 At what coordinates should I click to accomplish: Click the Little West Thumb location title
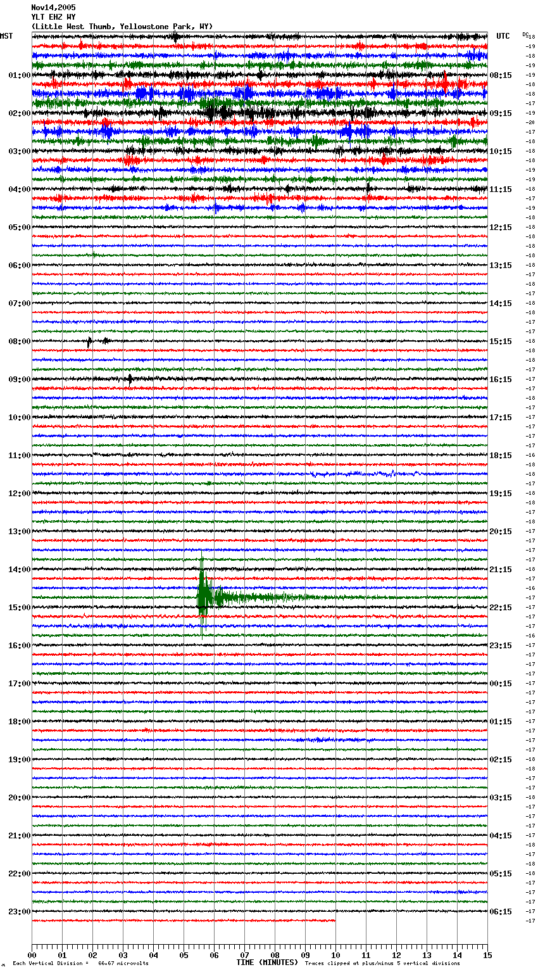coord(122,27)
